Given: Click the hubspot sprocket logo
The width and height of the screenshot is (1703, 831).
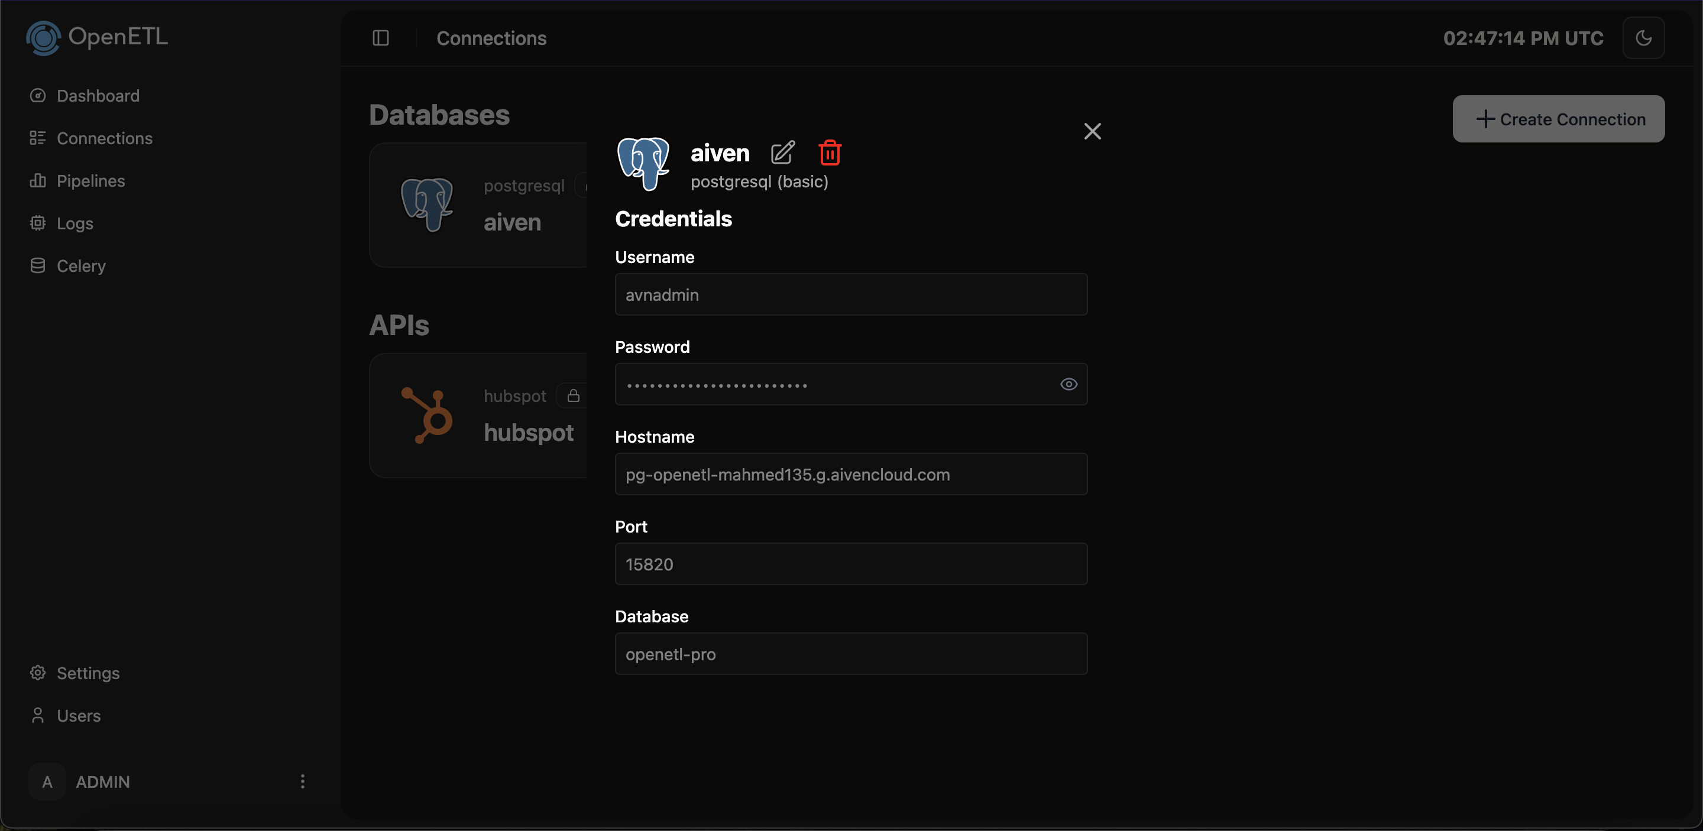Looking at the screenshot, I should click(x=427, y=416).
